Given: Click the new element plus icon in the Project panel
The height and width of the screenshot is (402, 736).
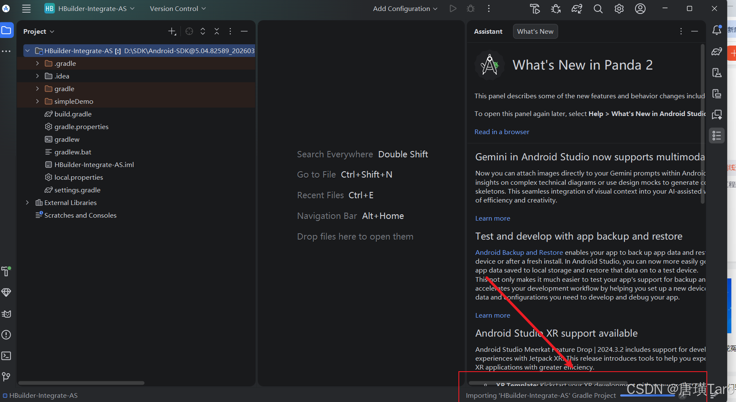Looking at the screenshot, I should click(172, 31).
